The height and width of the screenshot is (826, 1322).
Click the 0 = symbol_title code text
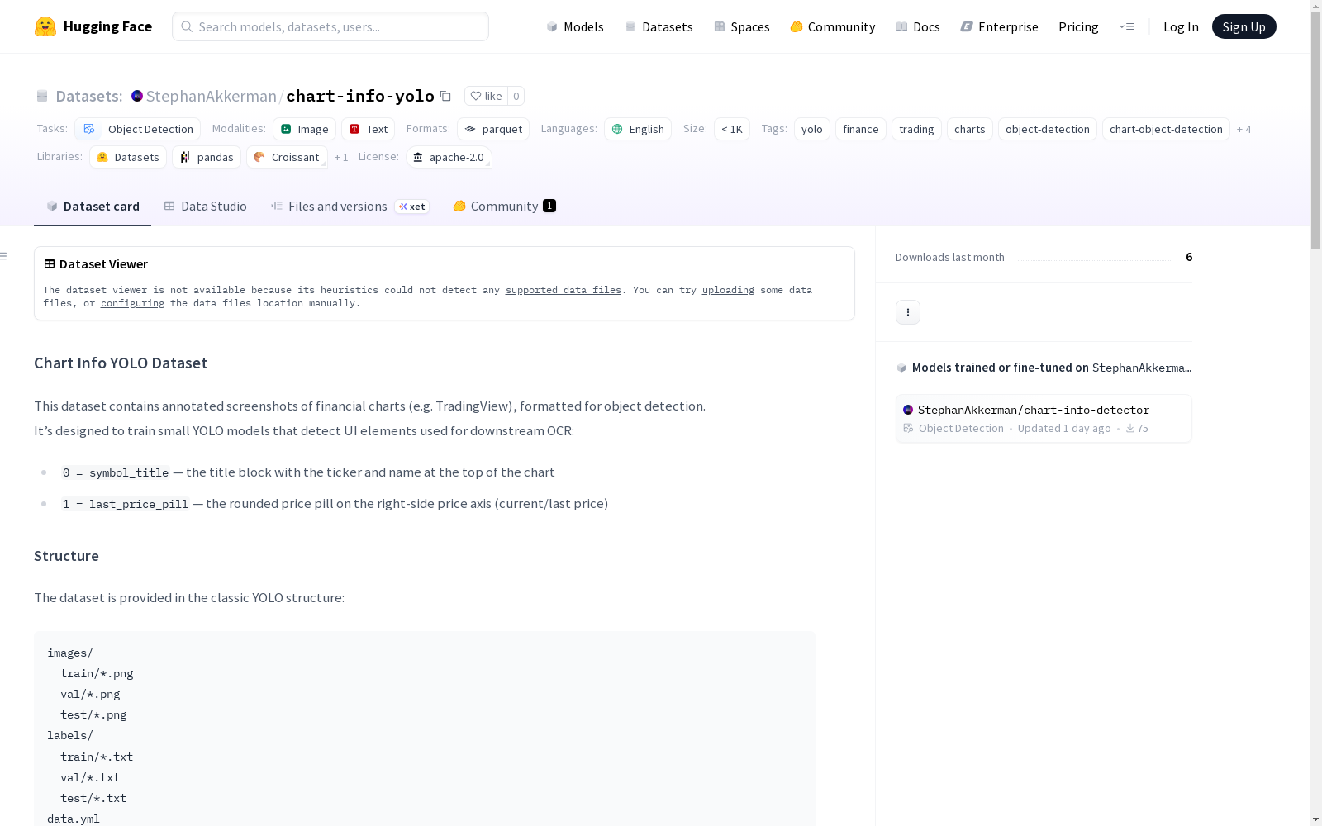(116, 472)
